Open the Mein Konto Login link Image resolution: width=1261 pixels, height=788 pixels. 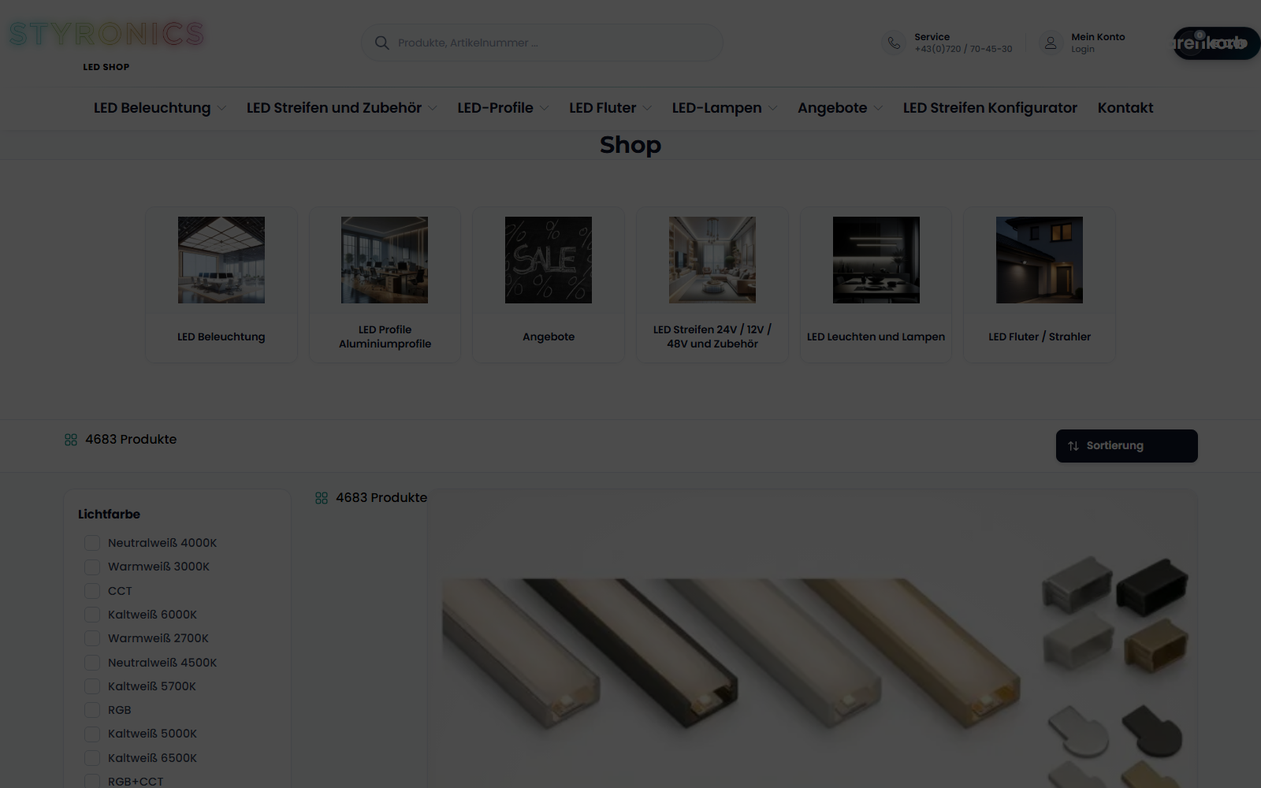click(x=1083, y=49)
